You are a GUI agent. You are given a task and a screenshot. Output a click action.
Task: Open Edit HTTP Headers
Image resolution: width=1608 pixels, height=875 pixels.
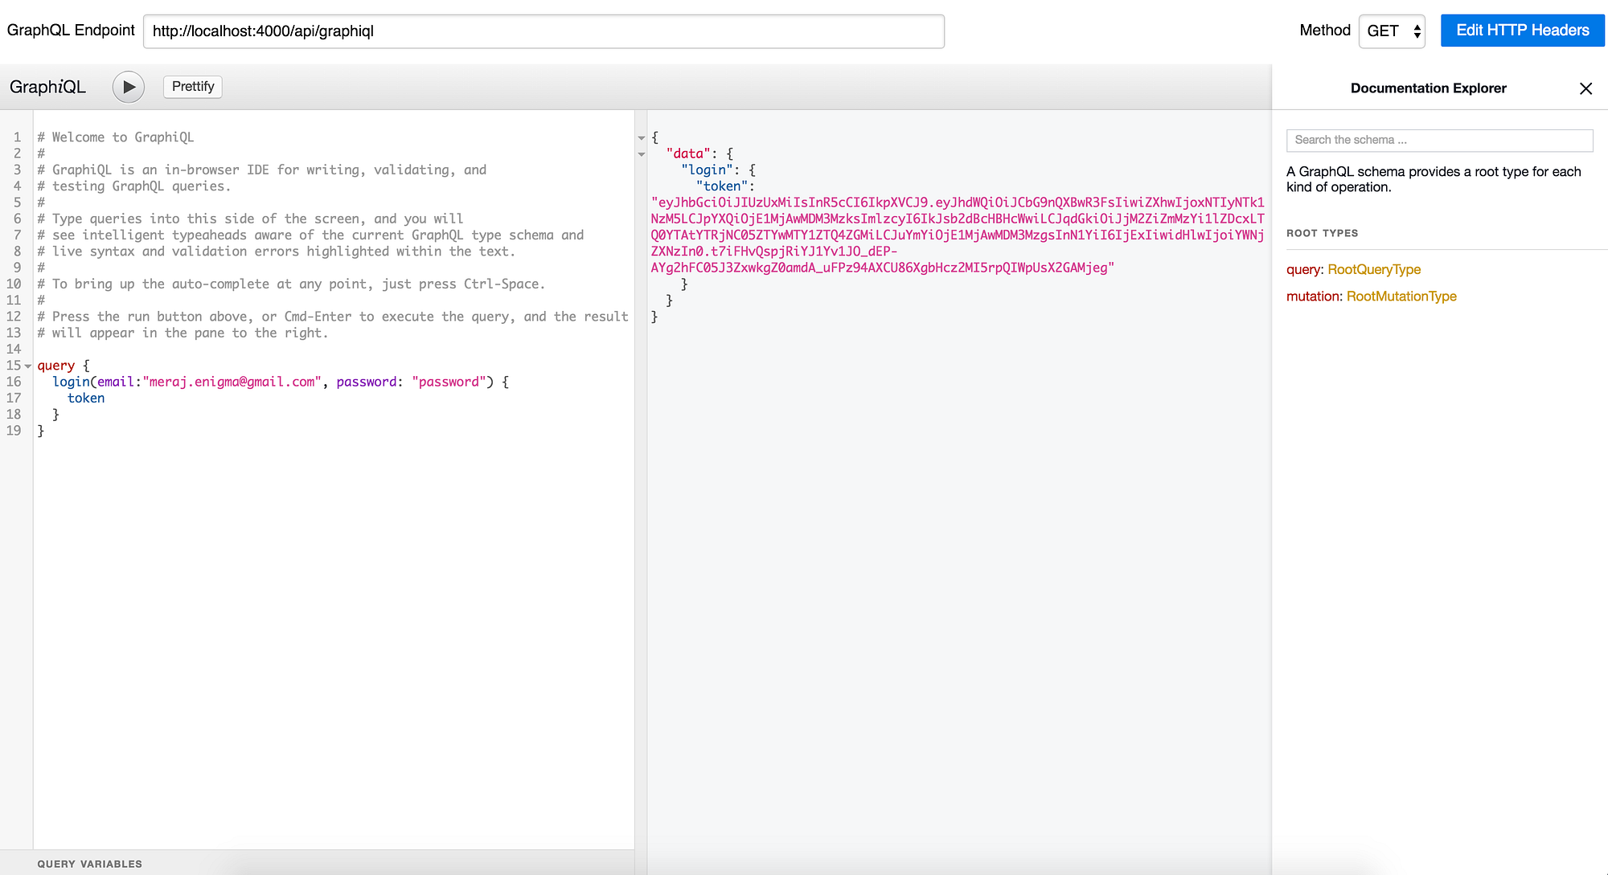(1522, 31)
